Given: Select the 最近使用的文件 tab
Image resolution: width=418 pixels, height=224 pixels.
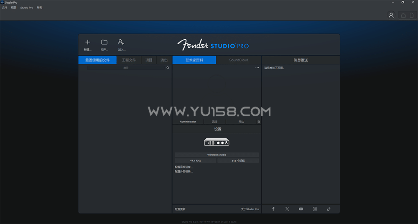Looking at the screenshot, I should pyautogui.click(x=97, y=60).
